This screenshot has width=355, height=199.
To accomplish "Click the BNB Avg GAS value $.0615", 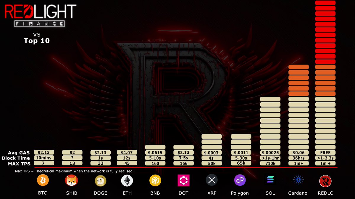I will point(155,152).
